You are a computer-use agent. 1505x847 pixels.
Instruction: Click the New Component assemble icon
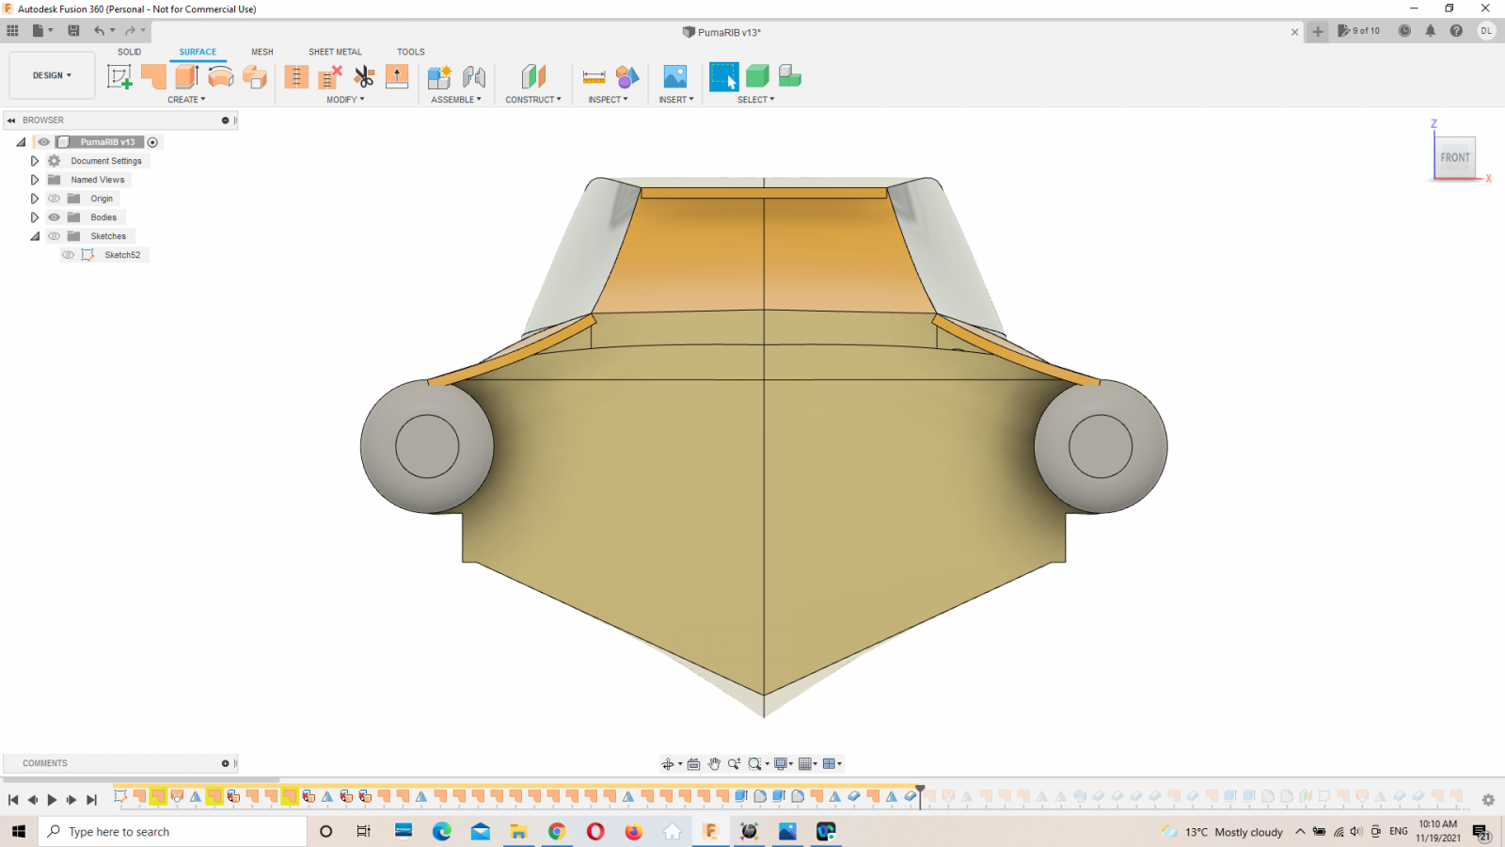(439, 76)
